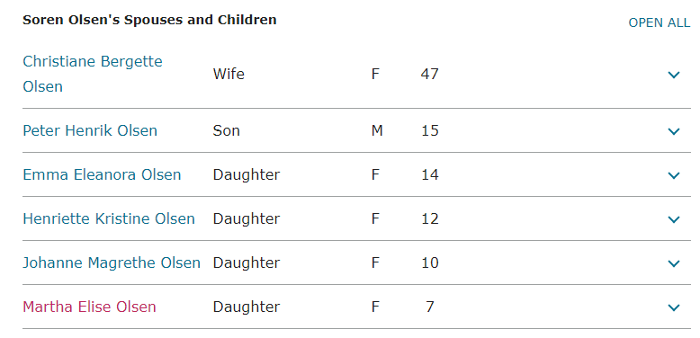Click age 7 in Martha's row
This screenshot has height=338, width=700.
[430, 307]
